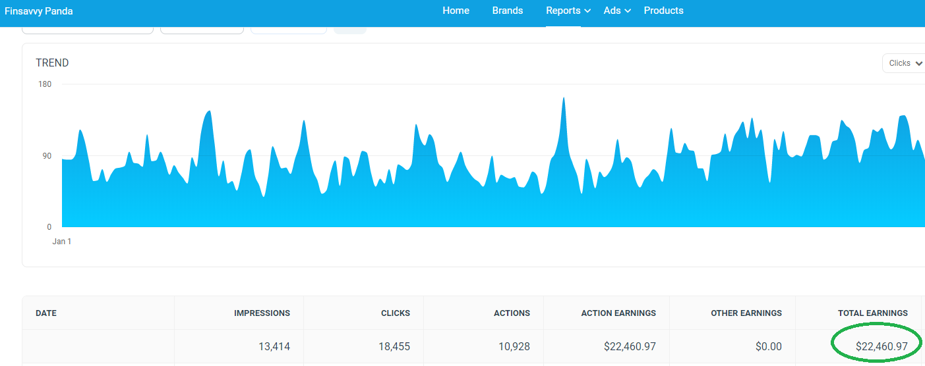Click the OTHER EARNINGS column header
This screenshot has width=925, height=366.
click(746, 313)
